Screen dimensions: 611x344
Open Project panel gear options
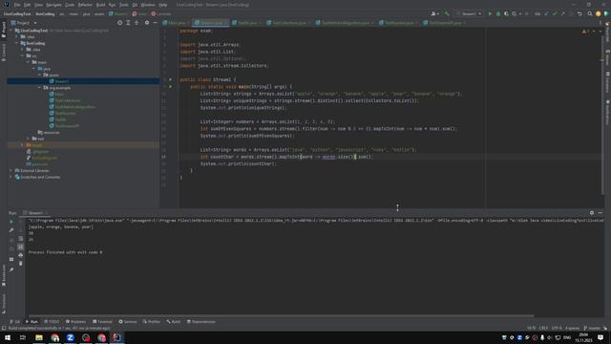tap(146, 23)
